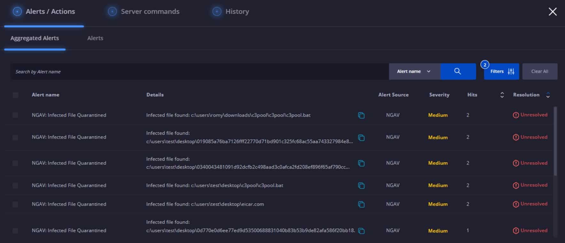565x243 pixels.
Task: Click the Clear All button
Action: coord(540,72)
